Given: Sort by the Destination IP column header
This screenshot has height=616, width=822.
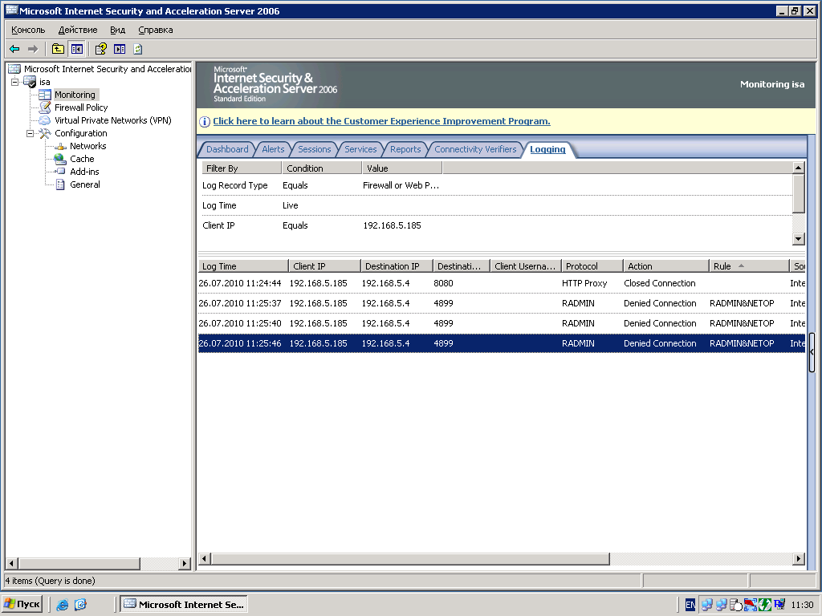Looking at the screenshot, I should (x=397, y=266).
